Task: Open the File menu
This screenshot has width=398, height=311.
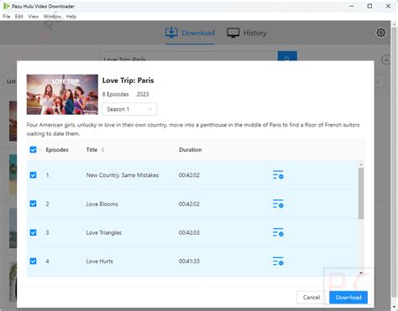Action: point(7,17)
